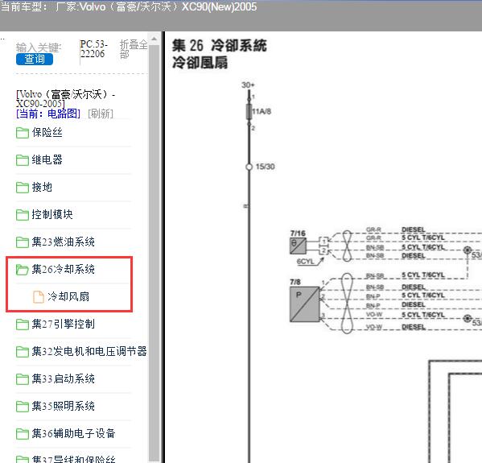This screenshot has width=482, height=463.
Task: Click the 接地 folder icon
Action: click(23, 188)
